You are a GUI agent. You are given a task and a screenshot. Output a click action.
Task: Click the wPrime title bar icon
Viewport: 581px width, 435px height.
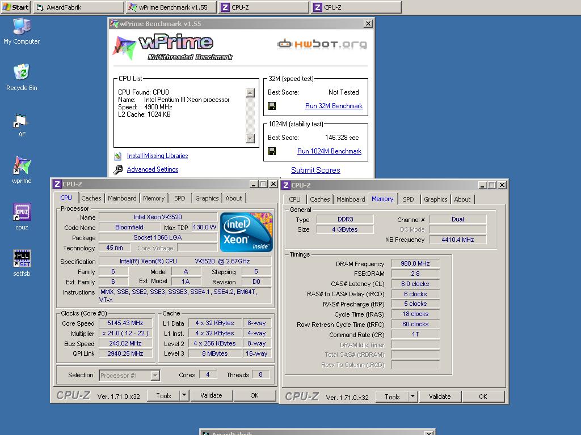click(x=115, y=24)
